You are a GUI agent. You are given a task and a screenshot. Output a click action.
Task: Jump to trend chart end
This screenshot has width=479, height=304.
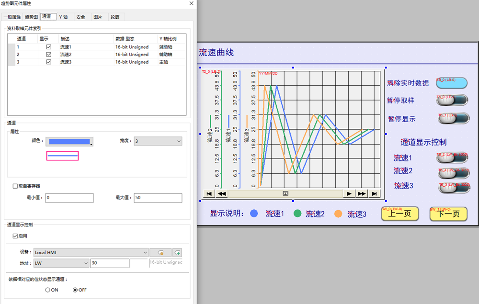tap(375, 193)
